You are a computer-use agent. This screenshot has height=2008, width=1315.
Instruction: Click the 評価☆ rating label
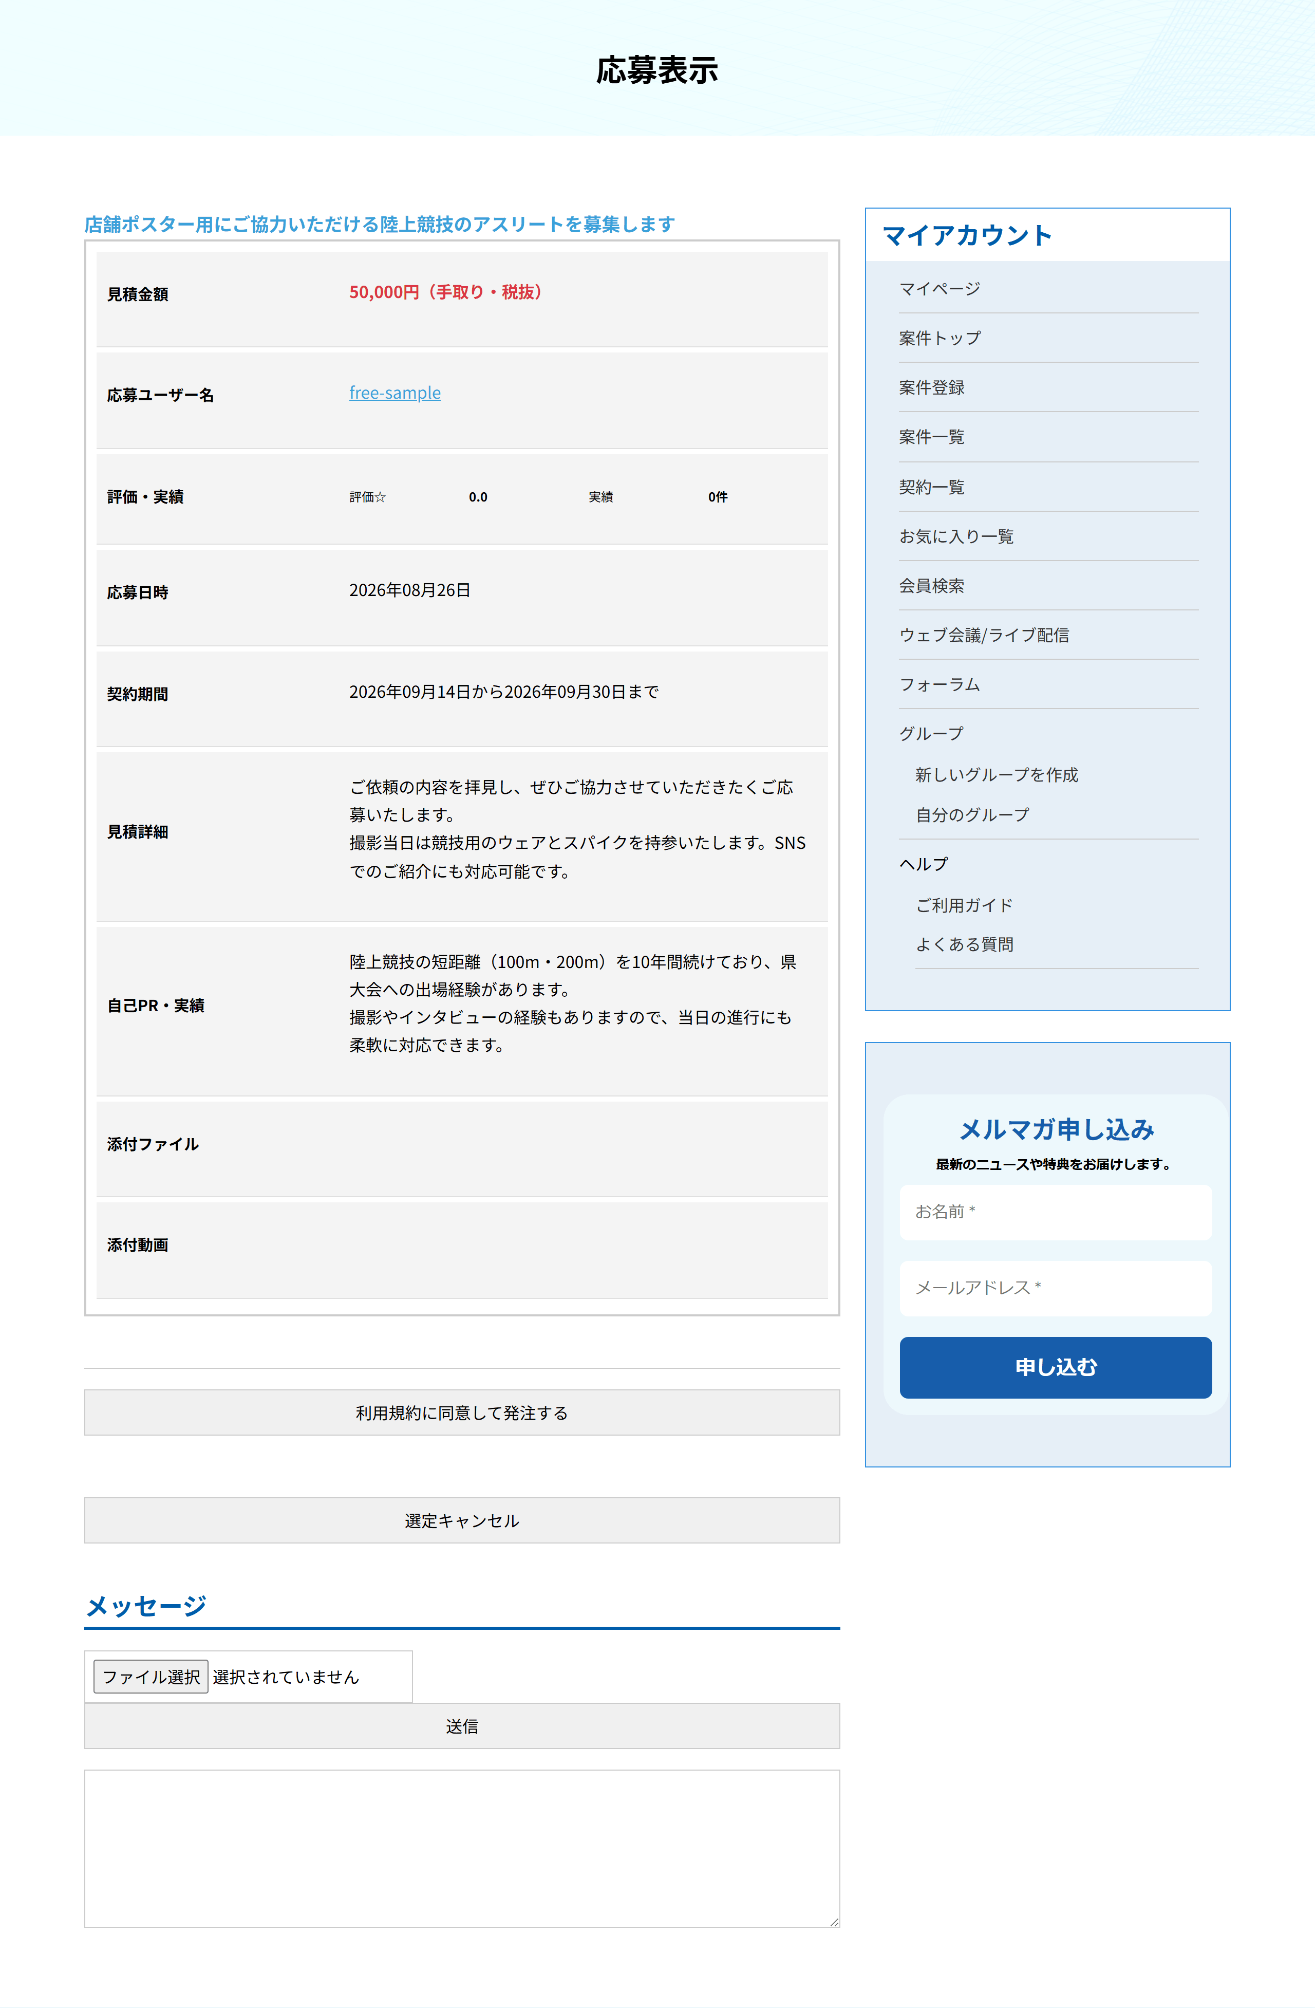pos(368,497)
